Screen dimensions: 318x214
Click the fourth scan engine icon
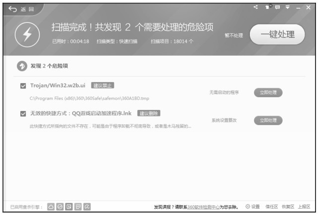click(78, 207)
